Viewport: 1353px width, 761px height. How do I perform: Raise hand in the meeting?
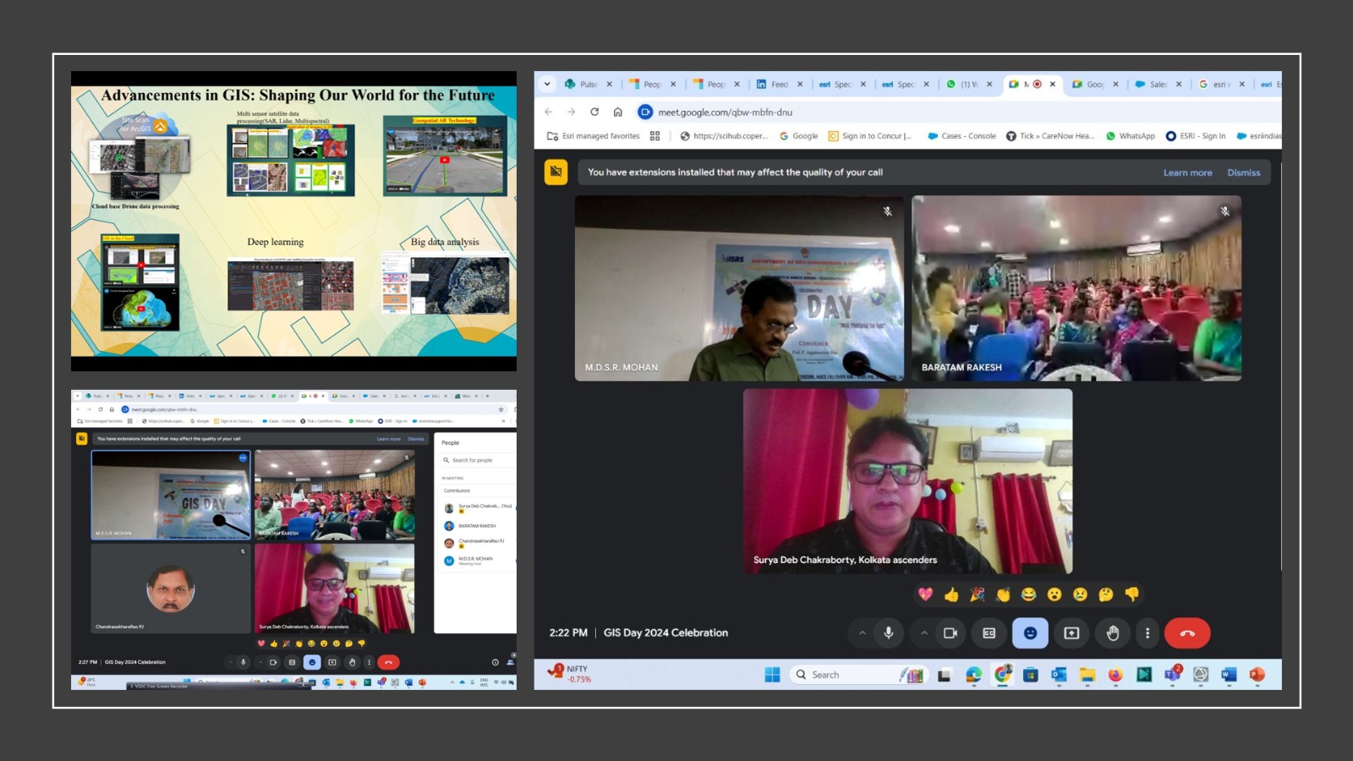click(x=1113, y=633)
